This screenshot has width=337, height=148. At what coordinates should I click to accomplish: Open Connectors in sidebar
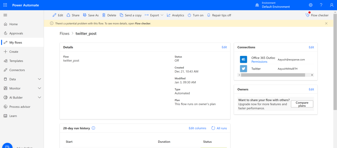pyautogui.click(x=22, y=70)
